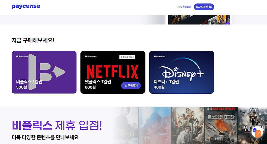Click the Premium badge on Netflix card

(90, 56)
